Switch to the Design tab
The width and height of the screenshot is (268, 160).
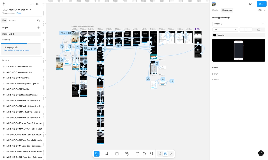pyautogui.click(x=216, y=10)
